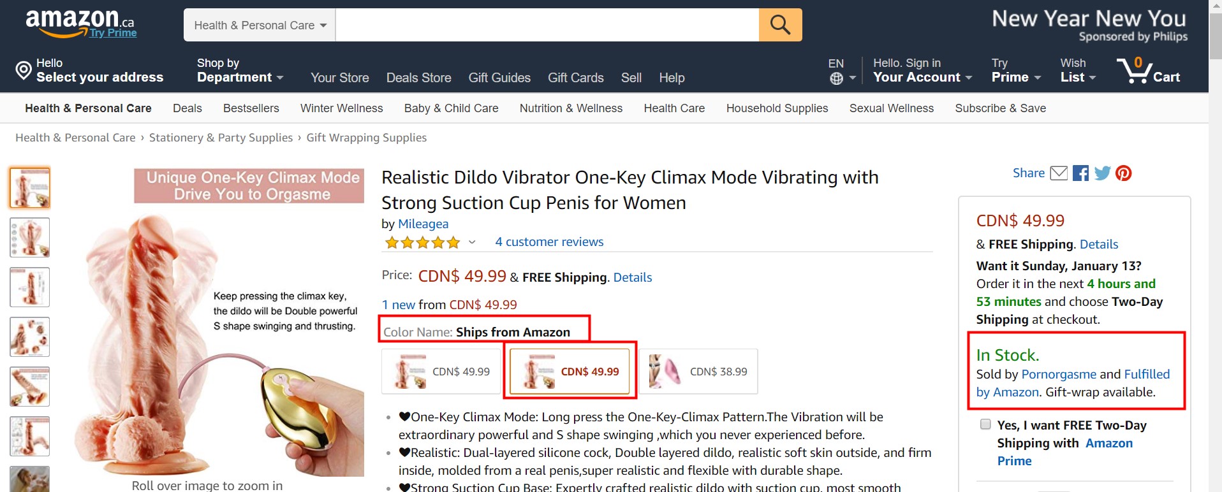The height and width of the screenshot is (492, 1222).
Task: Share the product via the email envelope icon
Action: pyautogui.click(x=1059, y=173)
